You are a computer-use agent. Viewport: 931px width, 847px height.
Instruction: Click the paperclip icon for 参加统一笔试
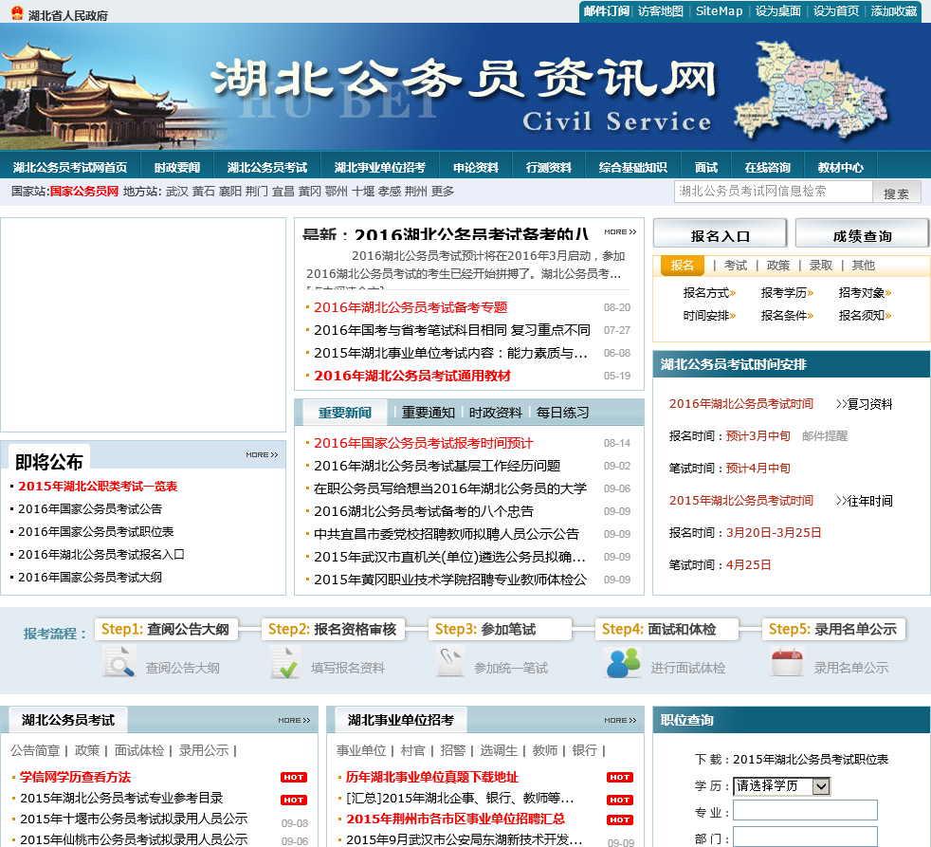[x=450, y=661]
